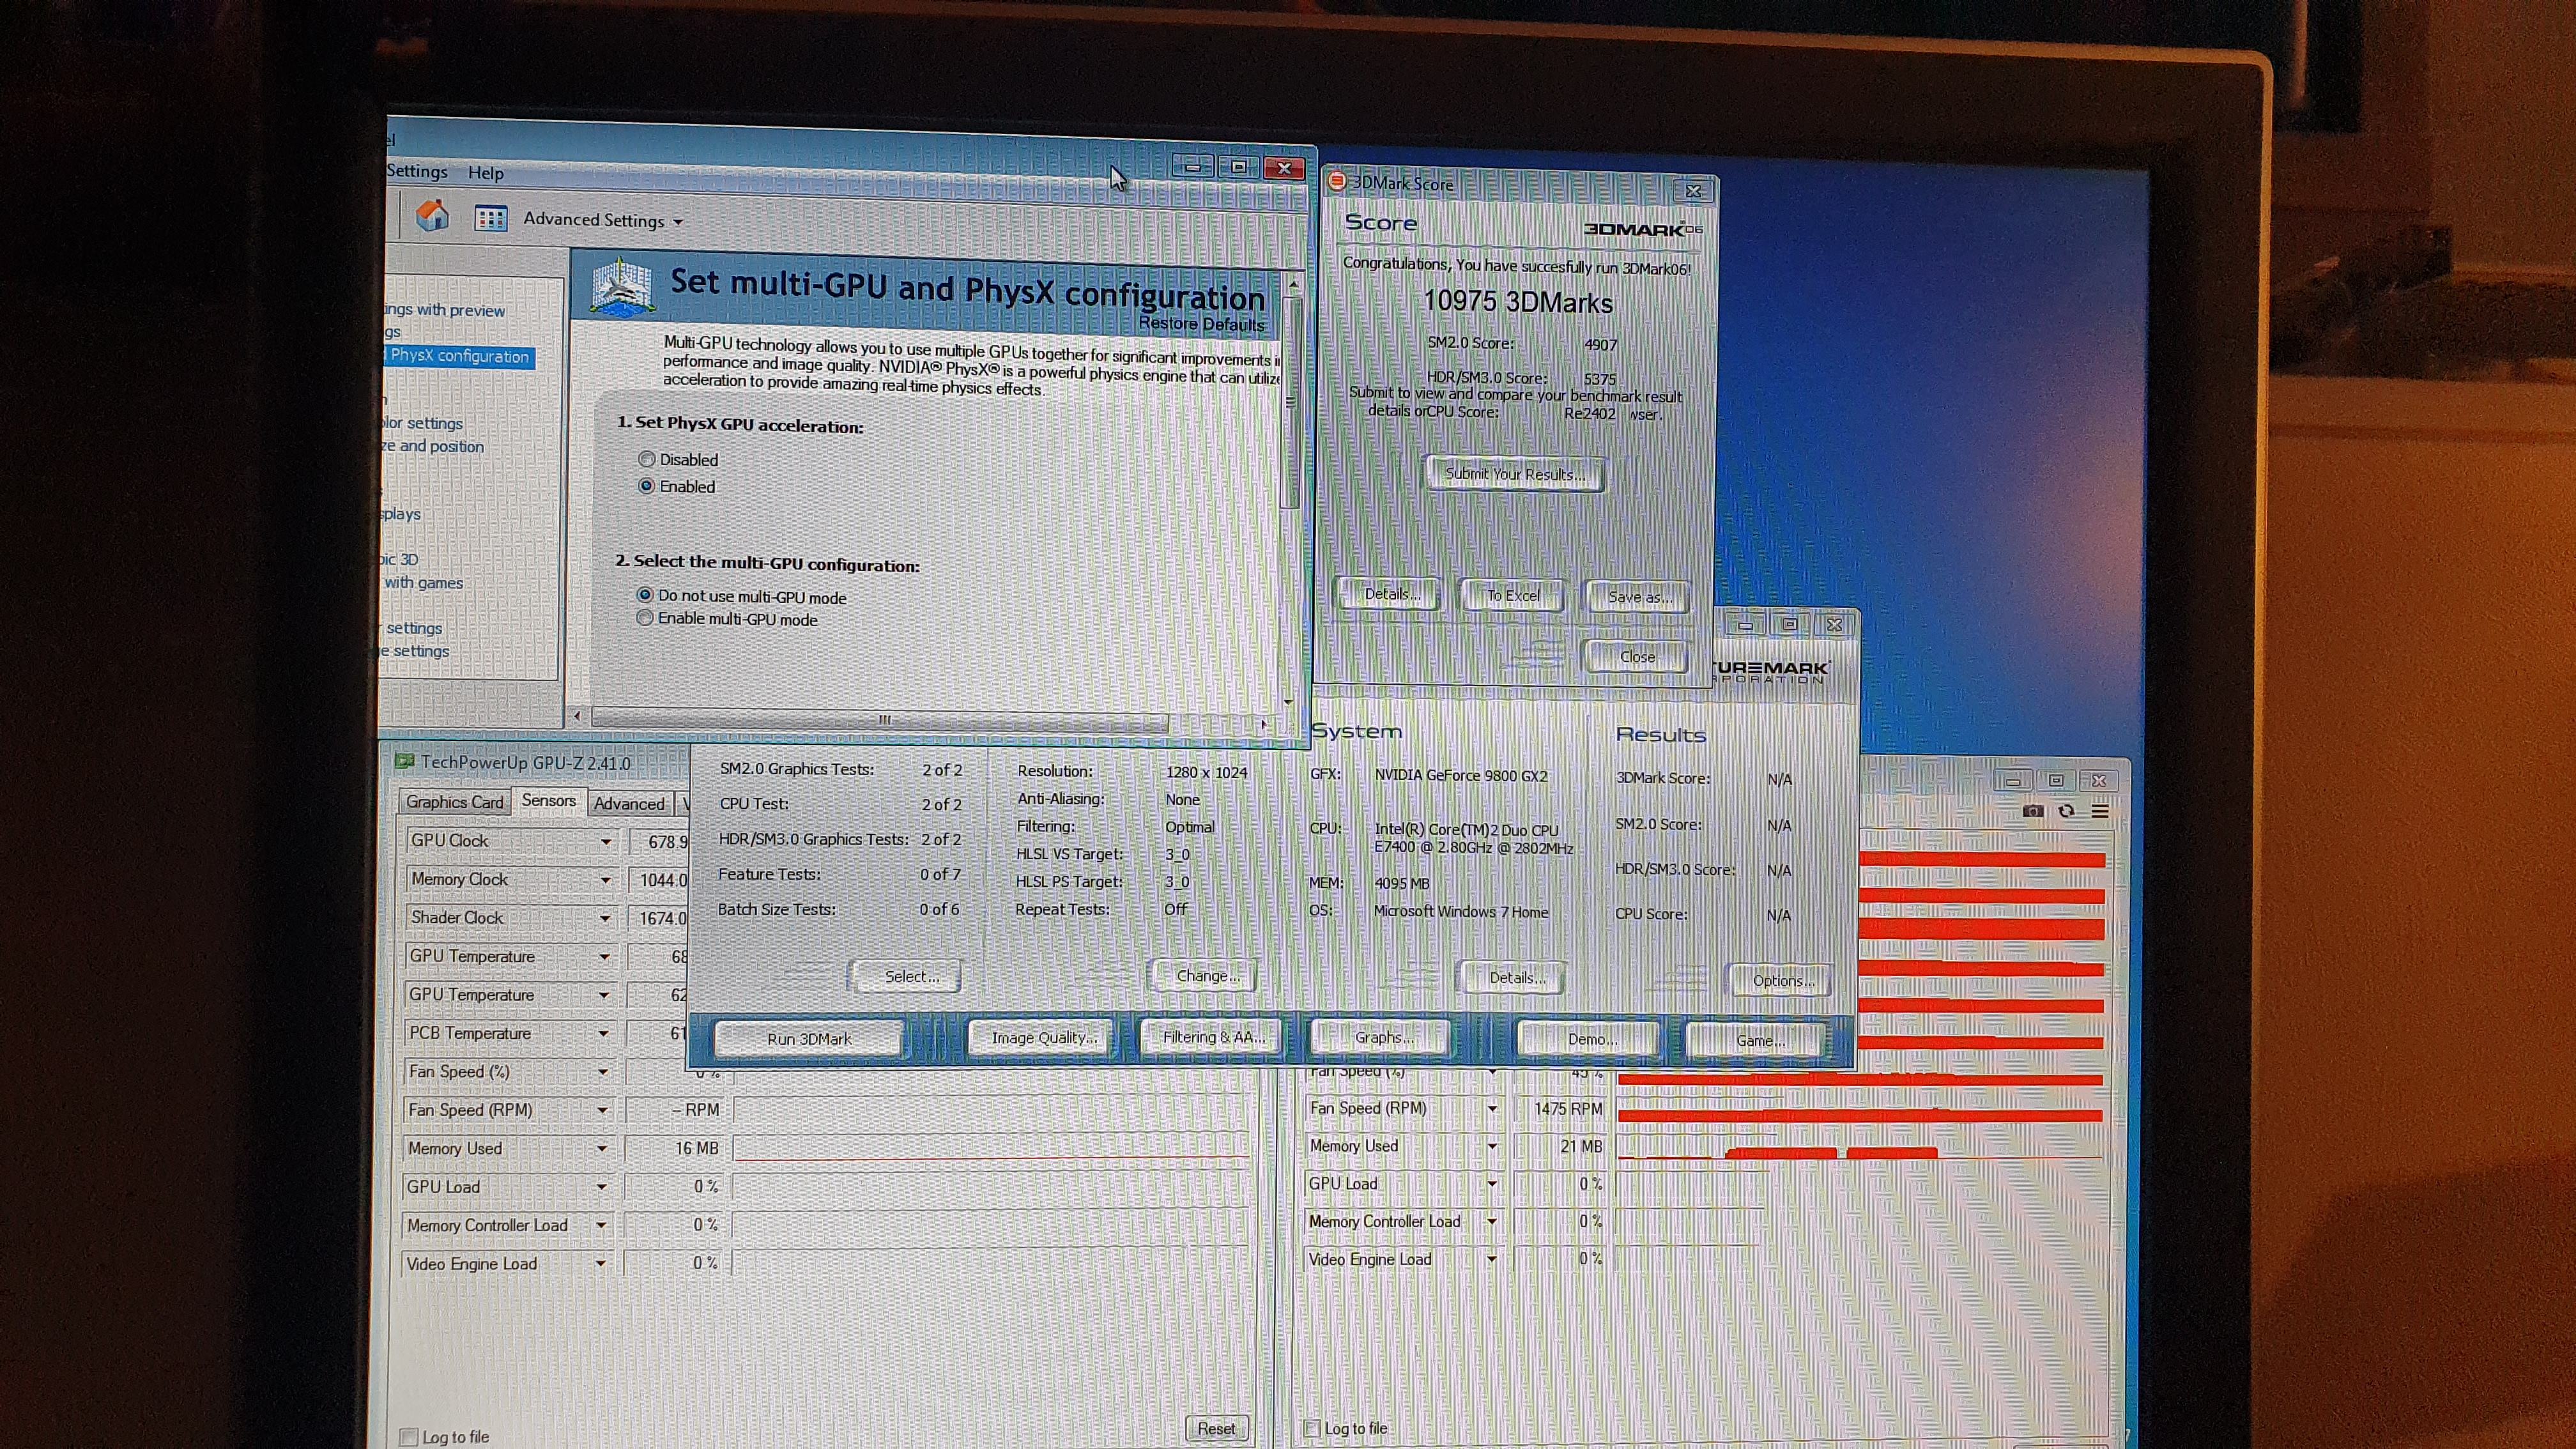Click Reset button in left GPU-Z

tap(1216, 1428)
